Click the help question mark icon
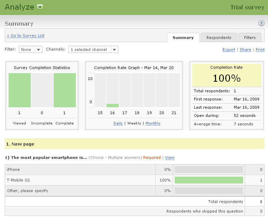268x217 pixels. point(261,23)
